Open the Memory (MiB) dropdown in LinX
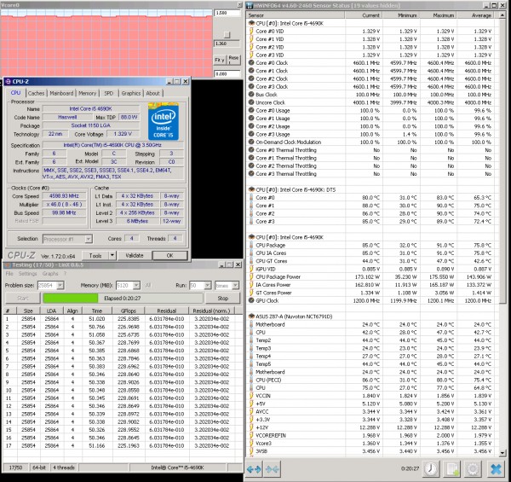 (136, 285)
